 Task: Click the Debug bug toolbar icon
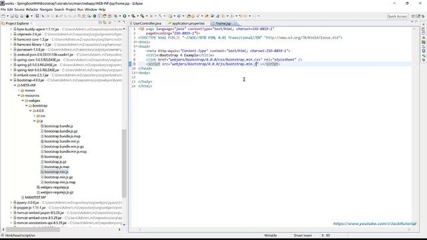pyautogui.click(x=115, y=16)
